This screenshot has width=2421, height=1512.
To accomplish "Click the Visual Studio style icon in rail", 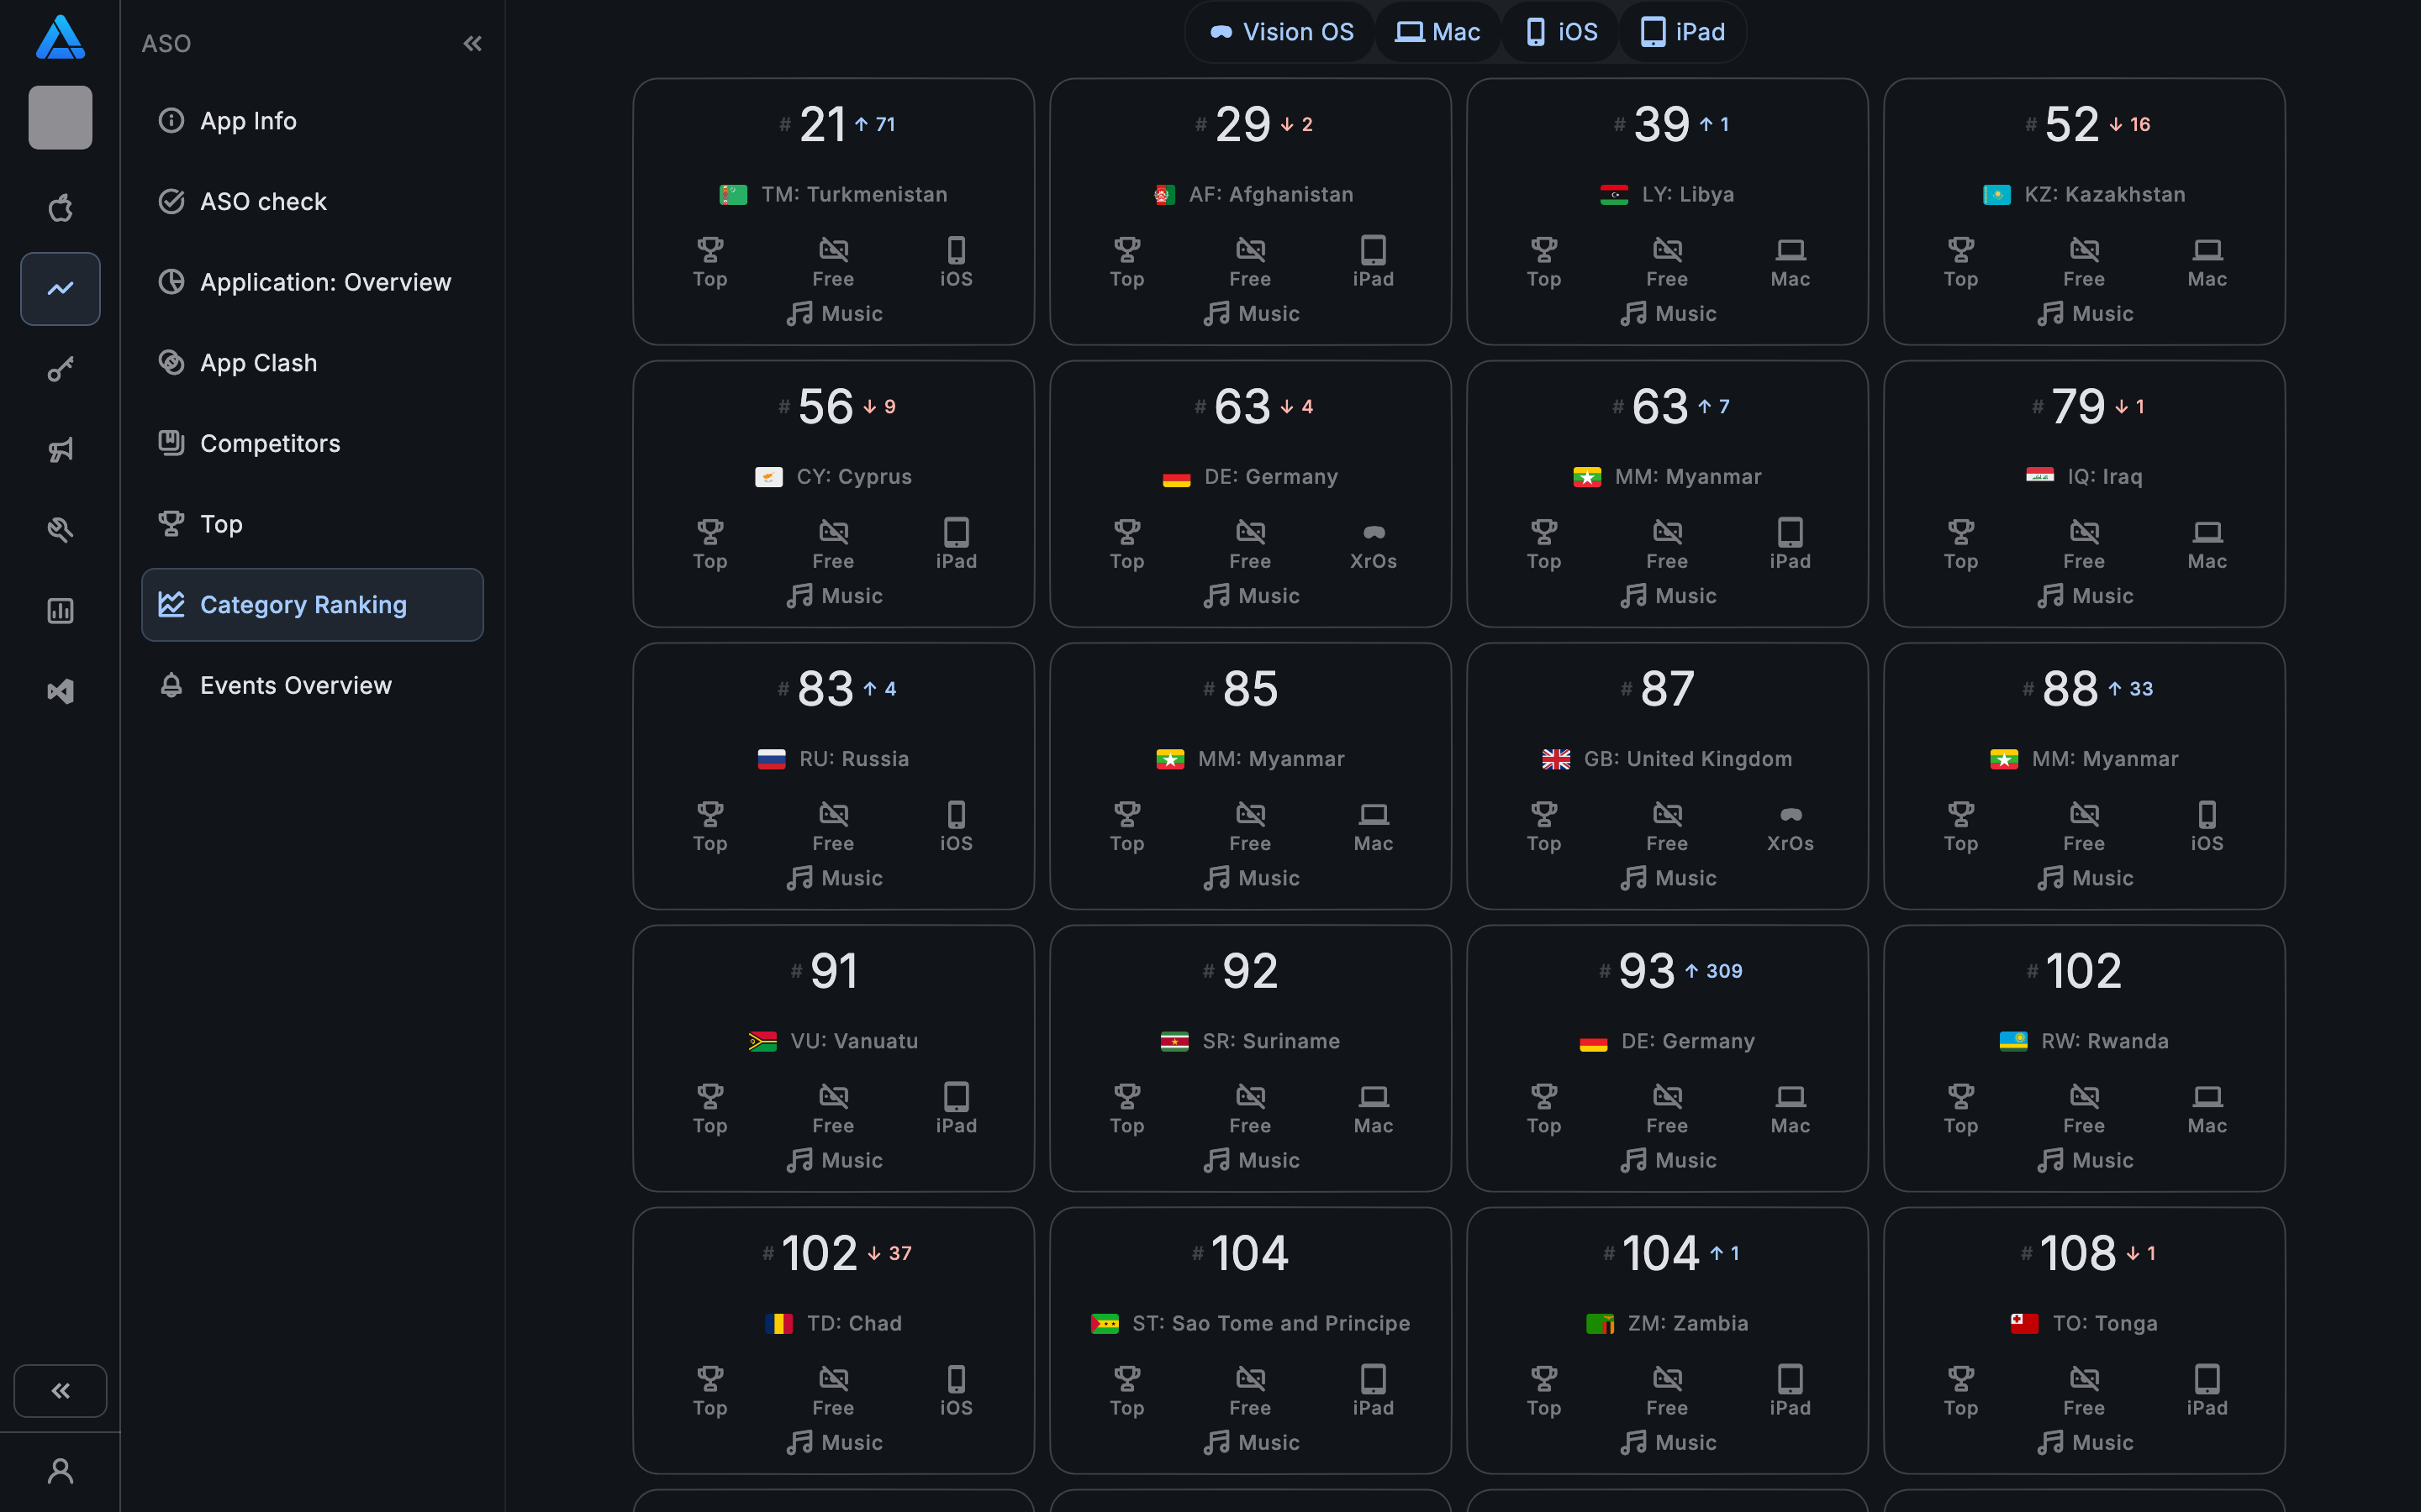I will (60, 691).
